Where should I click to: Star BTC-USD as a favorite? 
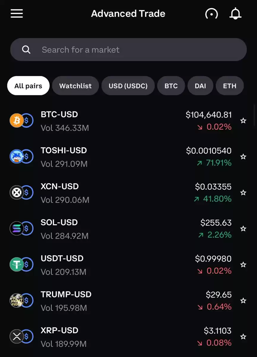coord(243,121)
